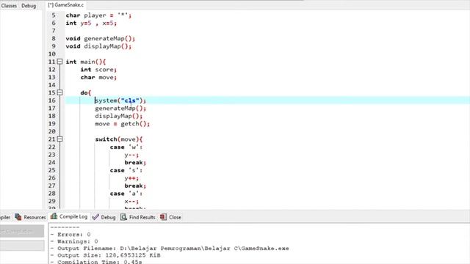The height and width of the screenshot is (264, 470).
Task: Click the red Close icon in the bottom tabs
Action: pos(163,217)
